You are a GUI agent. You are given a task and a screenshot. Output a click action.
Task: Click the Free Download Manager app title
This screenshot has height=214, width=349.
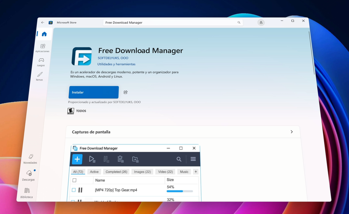click(x=141, y=50)
